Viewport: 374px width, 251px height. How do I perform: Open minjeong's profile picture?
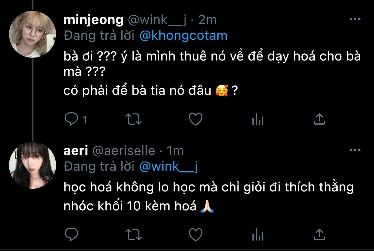[x=33, y=34]
